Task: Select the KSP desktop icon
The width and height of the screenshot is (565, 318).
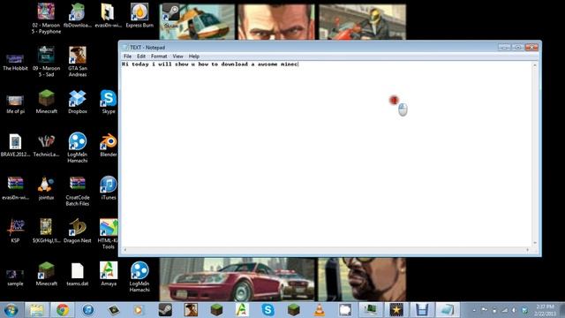Action: point(15,231)
